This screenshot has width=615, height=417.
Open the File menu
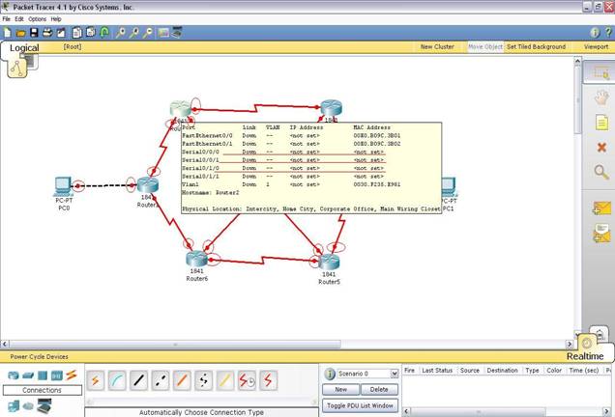(x=6, y=18)
